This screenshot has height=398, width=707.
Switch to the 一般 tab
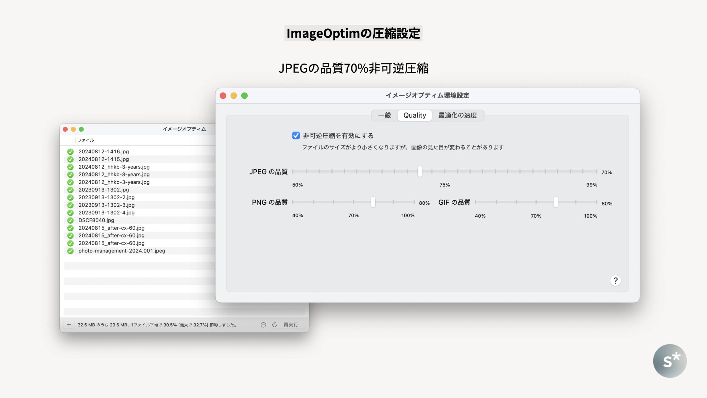(384, 115)
